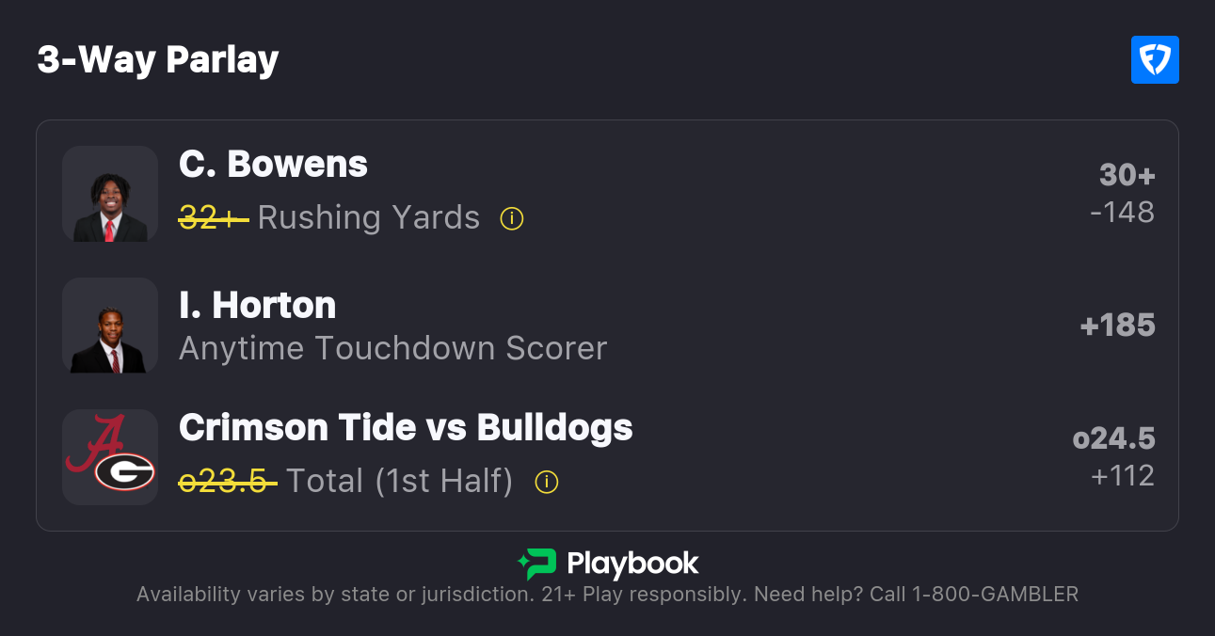Open info icon beside Total (1st Half)
Screen dimensions: 1215x636
click(546, 483)
